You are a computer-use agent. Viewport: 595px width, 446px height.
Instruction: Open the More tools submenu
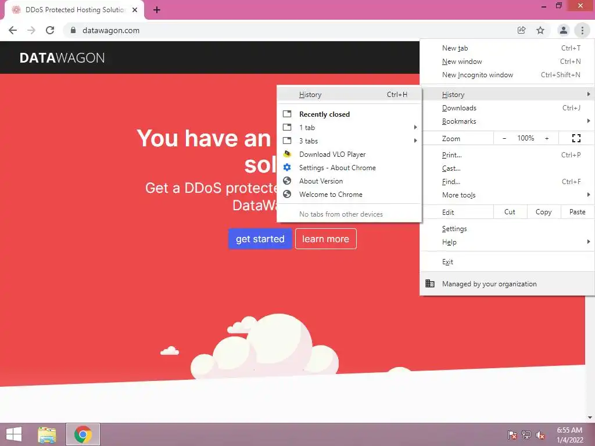tap(507, 195)
